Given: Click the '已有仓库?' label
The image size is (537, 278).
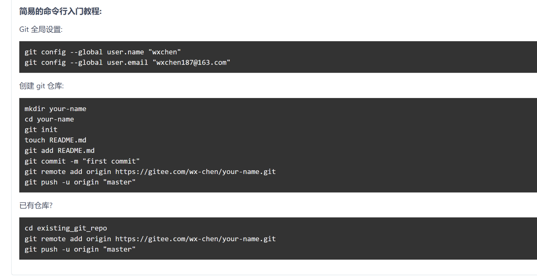Looking at the screenshot, I should click(36, 205).
